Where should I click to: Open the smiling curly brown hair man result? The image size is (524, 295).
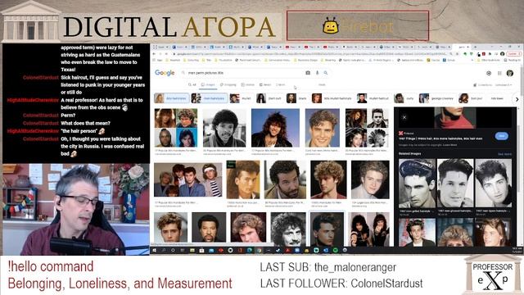[323, 128]
